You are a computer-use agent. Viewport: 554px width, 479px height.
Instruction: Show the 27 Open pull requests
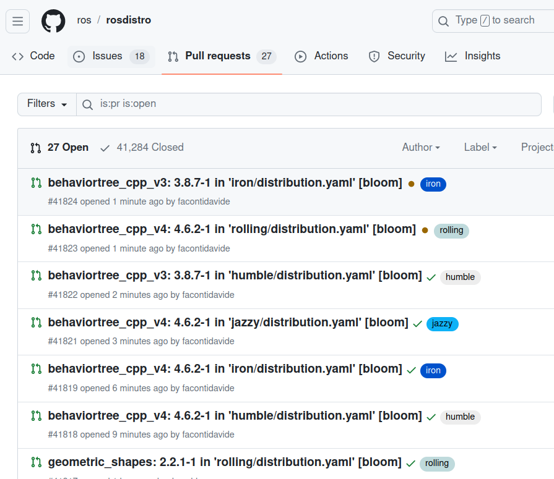click(x=59, y=148)
